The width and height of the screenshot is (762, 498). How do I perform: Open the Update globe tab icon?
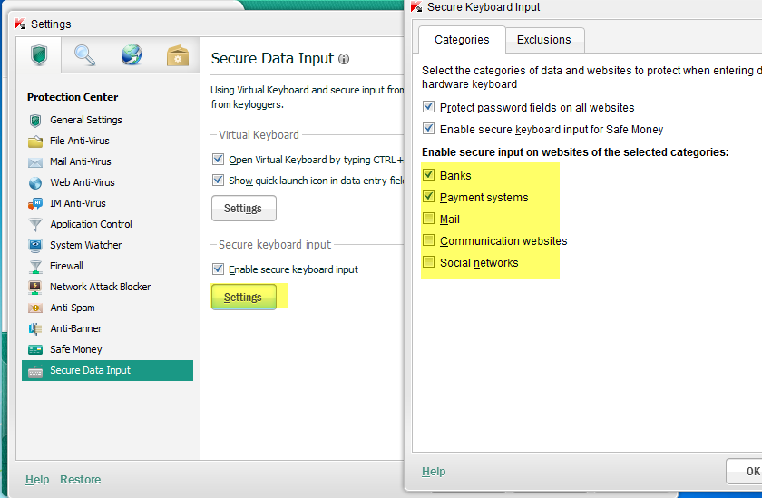132,55
